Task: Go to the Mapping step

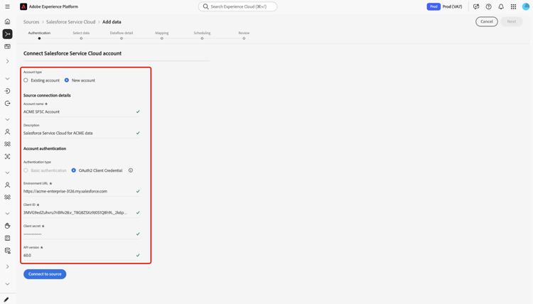Action: click(x=162, y=35)
